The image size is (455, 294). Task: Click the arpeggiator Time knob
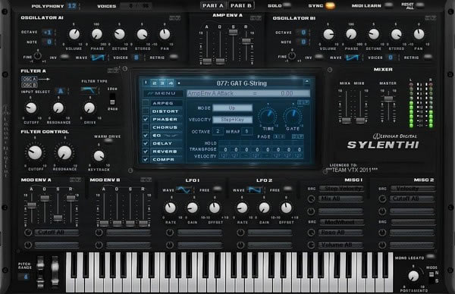tap(268, 116)
